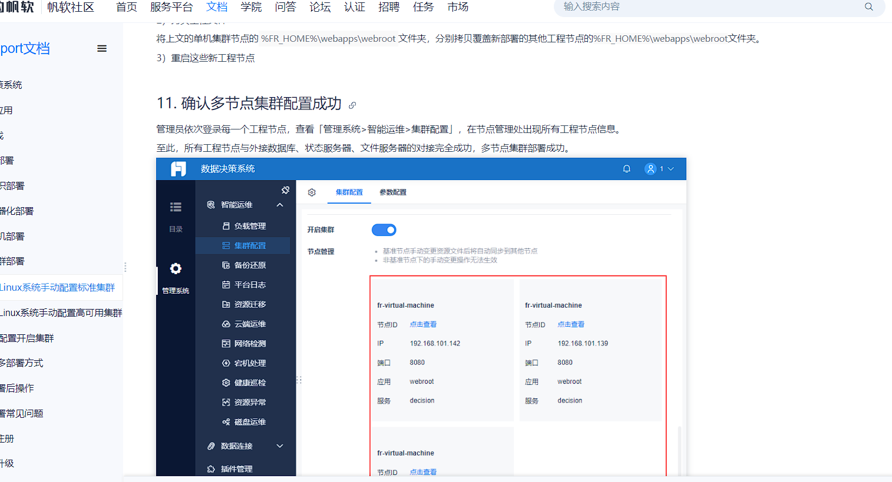Image resolution: width=892 pixels, height=482 pixels.
Task: Click the 插件管理 puzzle icon
Action: coord(211,469)
